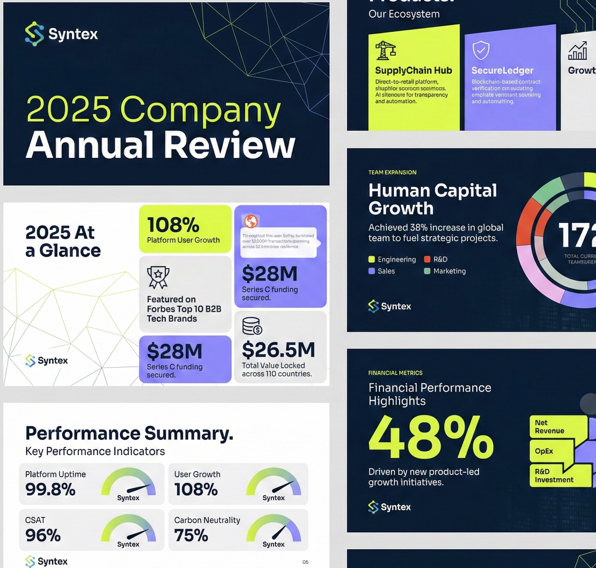Screen dimensions: 596x568
Task: Click the orange globe icon on purple card
Action: [x=251, y=221]
